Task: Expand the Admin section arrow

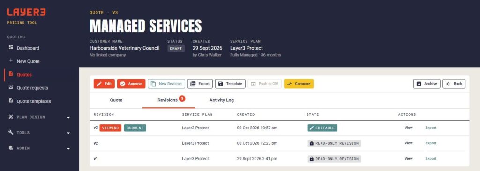Action: click(68, 148)
